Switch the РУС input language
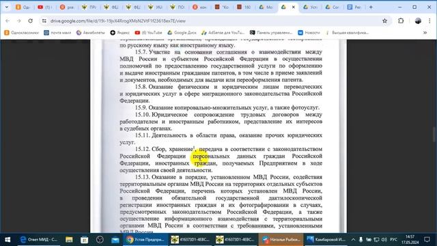The width and height of the screenshot is (437, 246). click(393, 240)
